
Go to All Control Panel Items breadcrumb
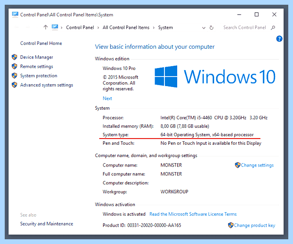click(126, 27)
